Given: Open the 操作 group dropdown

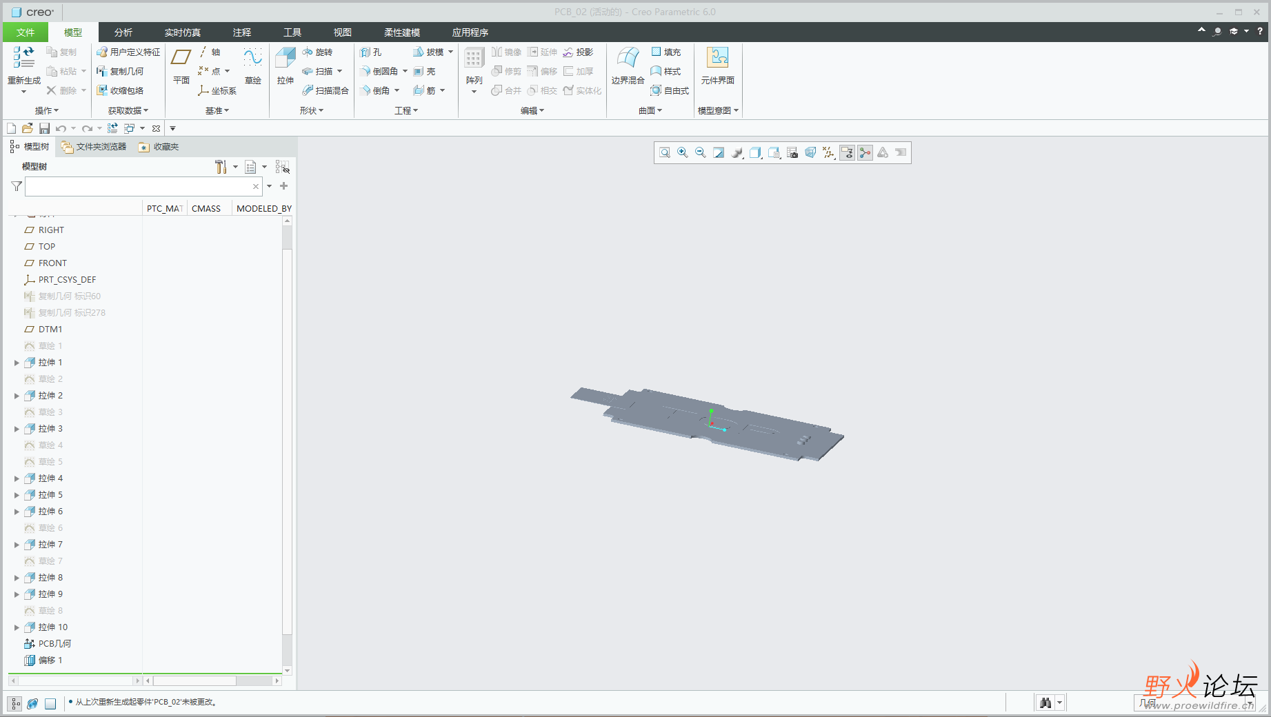Looking at the screenshot, I should (47, 110).
